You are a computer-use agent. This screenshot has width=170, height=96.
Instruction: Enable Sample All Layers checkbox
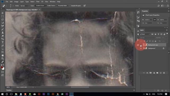70,6
